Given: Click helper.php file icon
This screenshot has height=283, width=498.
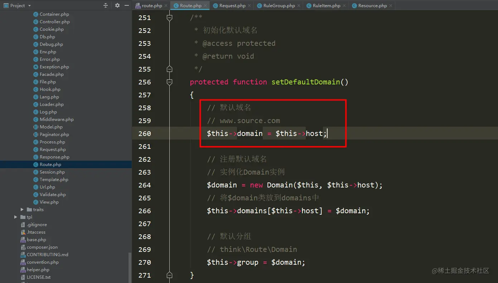Looking at the screenshot, I should pos(23,270).
